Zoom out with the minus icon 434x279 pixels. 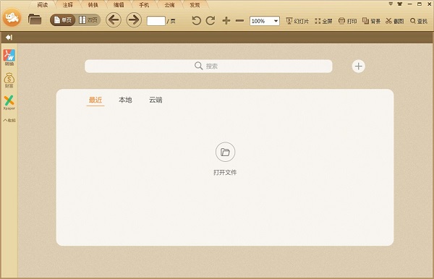pos(239,21)
